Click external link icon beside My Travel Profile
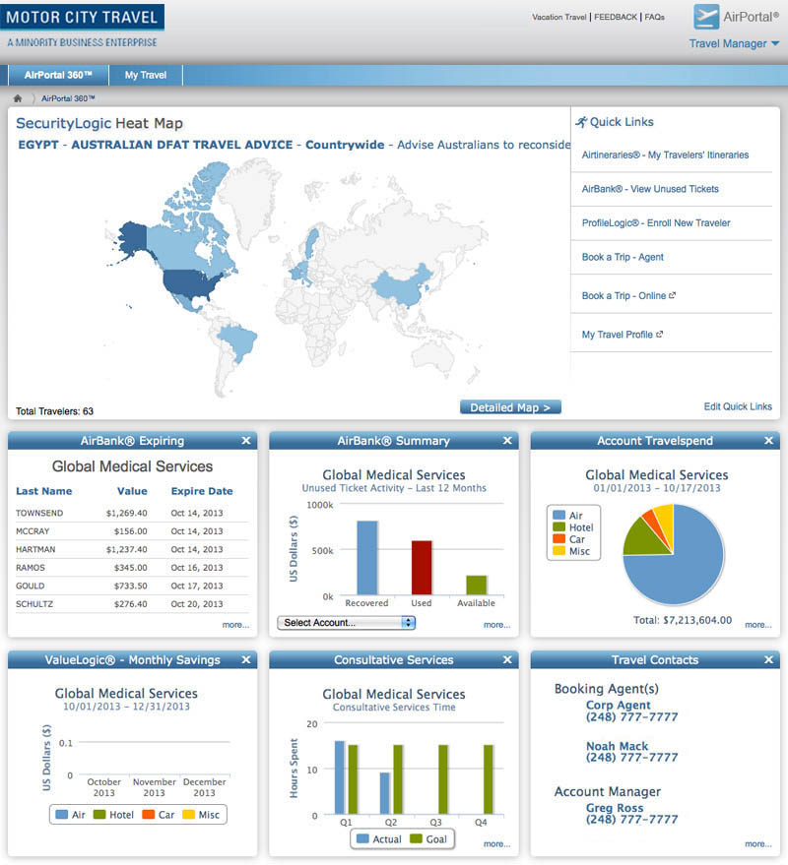Viewport: 788px width, 865px height. coord(659,335)
